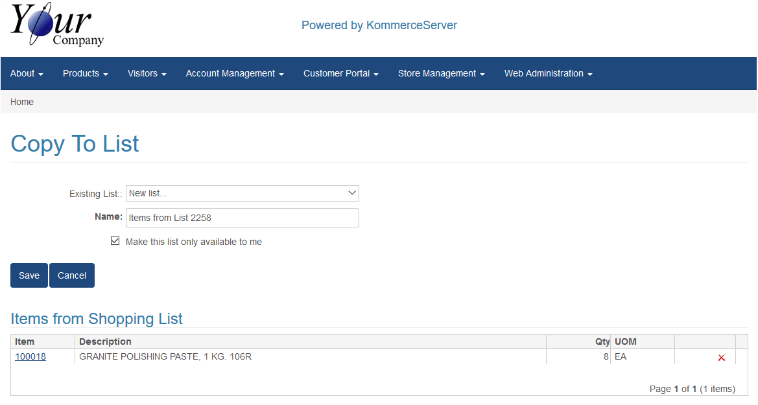Open the Account Management menu

click(235, 74)
